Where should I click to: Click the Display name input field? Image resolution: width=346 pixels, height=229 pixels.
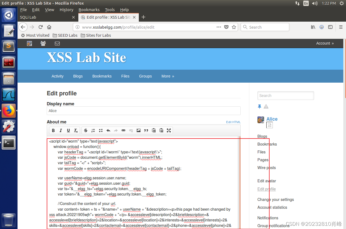(144, 111)
